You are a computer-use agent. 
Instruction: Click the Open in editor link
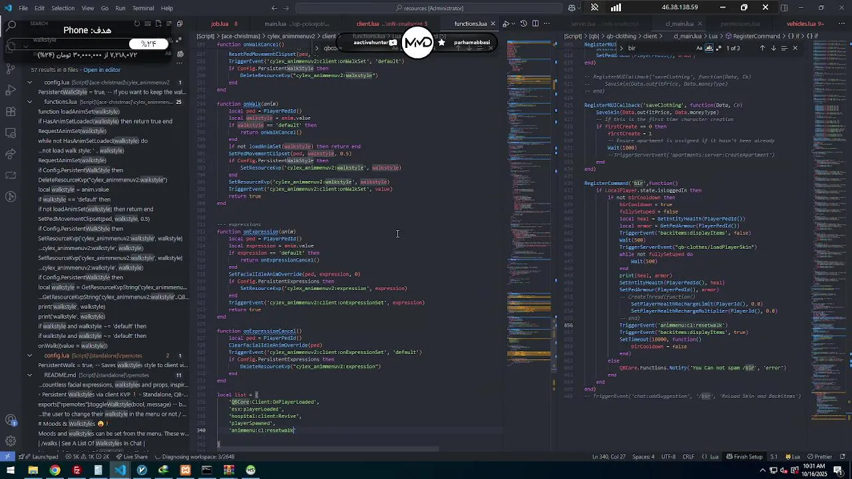click(102, 70)
